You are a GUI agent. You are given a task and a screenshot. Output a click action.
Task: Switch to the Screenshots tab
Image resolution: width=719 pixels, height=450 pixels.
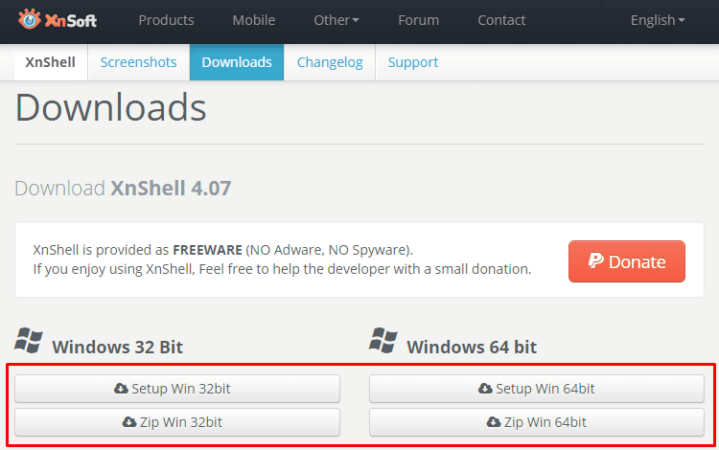[138, 62]
